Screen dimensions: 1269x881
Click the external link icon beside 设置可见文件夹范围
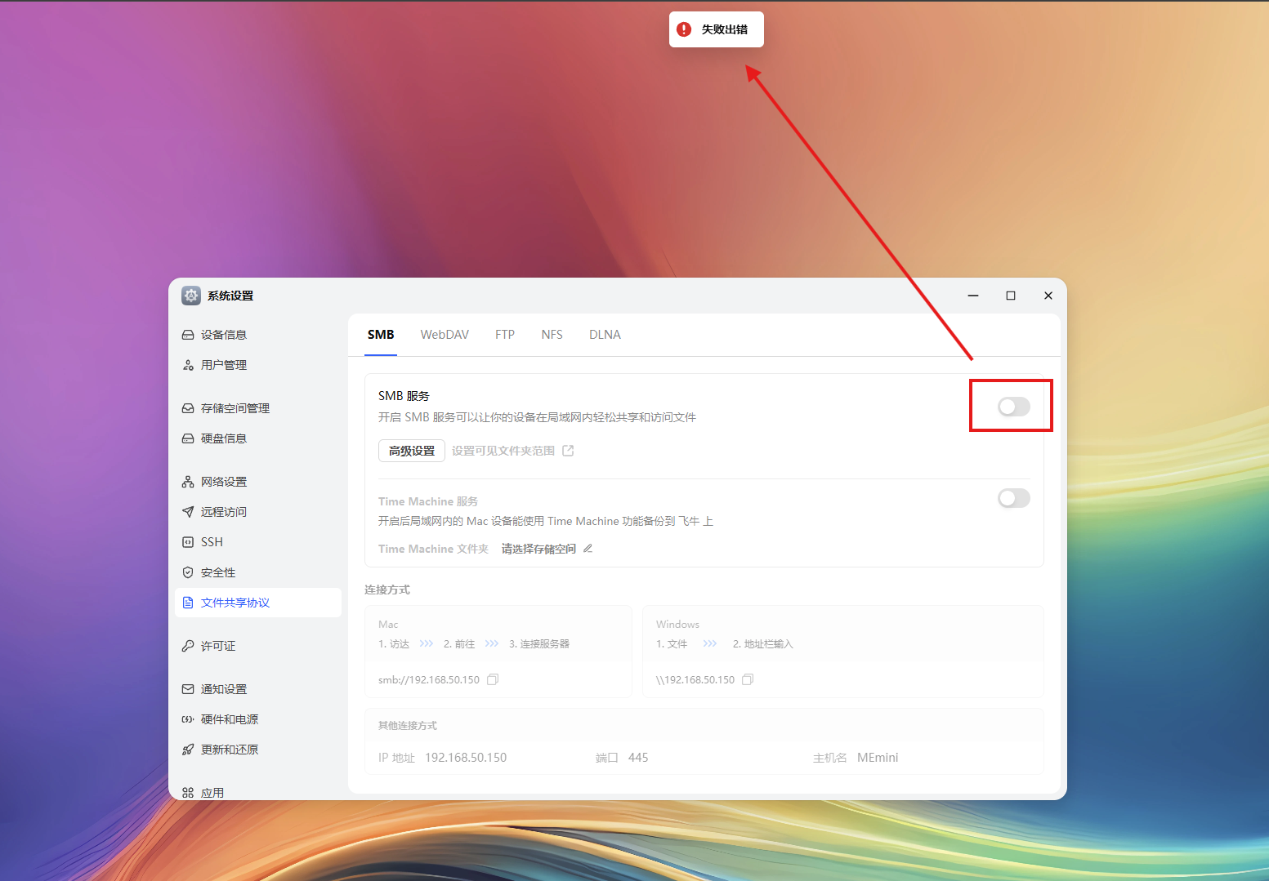[x=569, y=450]
